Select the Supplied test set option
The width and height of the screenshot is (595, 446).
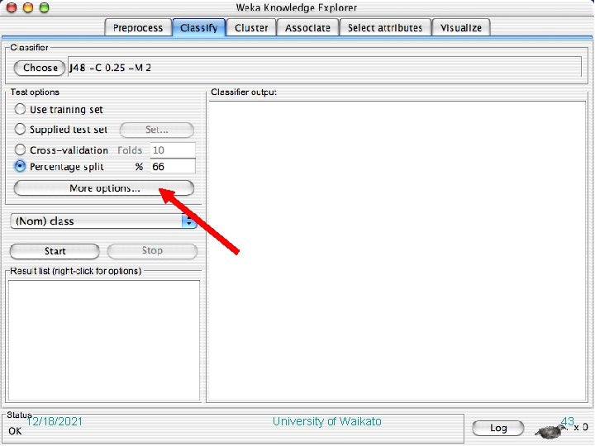[x=20, y=129]
